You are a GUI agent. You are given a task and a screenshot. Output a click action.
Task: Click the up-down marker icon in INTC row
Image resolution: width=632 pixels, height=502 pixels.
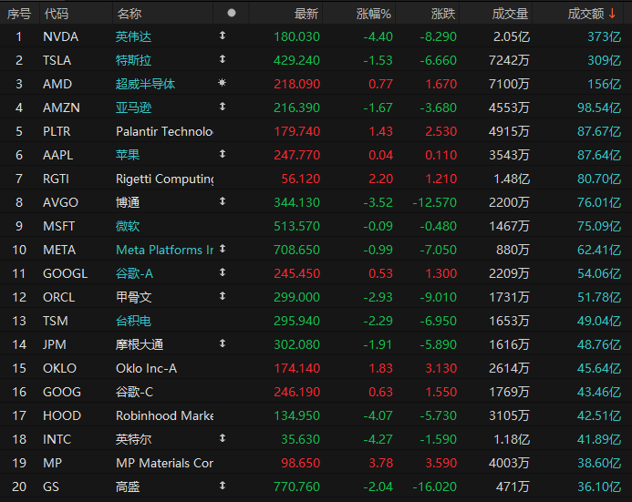pos(223,438)
